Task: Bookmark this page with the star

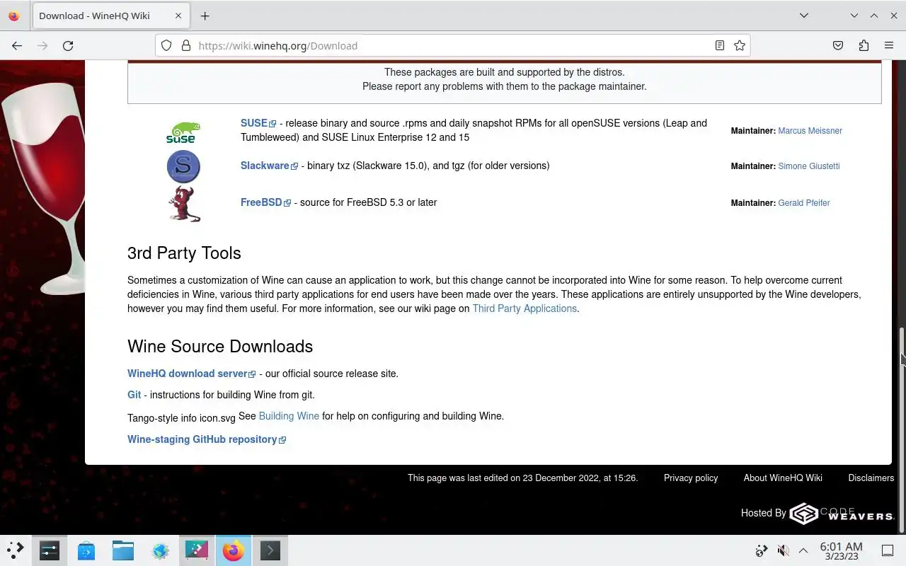Action: (740, 45)
